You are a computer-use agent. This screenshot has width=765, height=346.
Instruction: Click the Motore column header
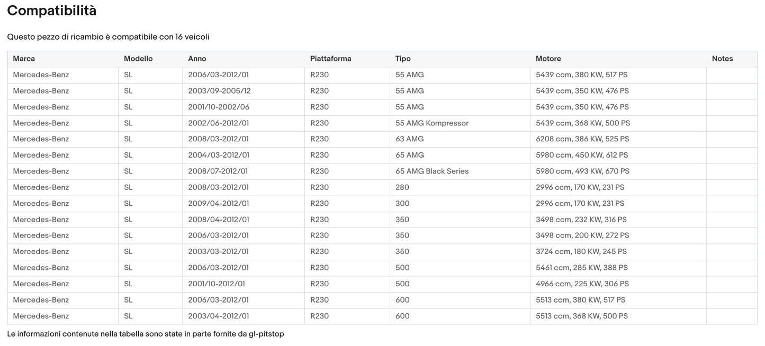click(x=548, y=59)
